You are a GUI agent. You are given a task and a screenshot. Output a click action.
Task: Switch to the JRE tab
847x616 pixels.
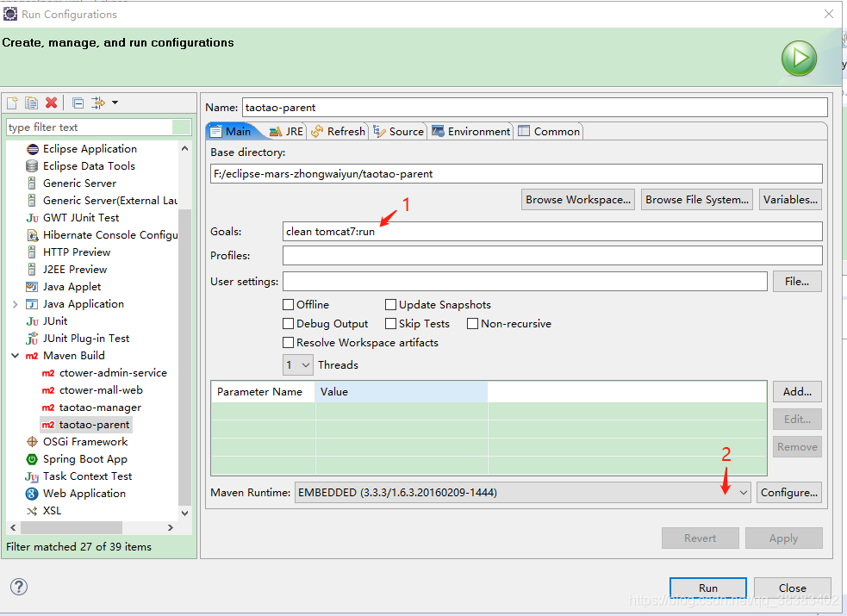286,131
